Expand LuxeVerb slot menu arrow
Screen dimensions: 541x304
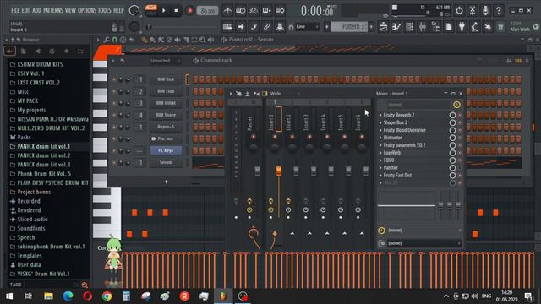pos(380,153)
